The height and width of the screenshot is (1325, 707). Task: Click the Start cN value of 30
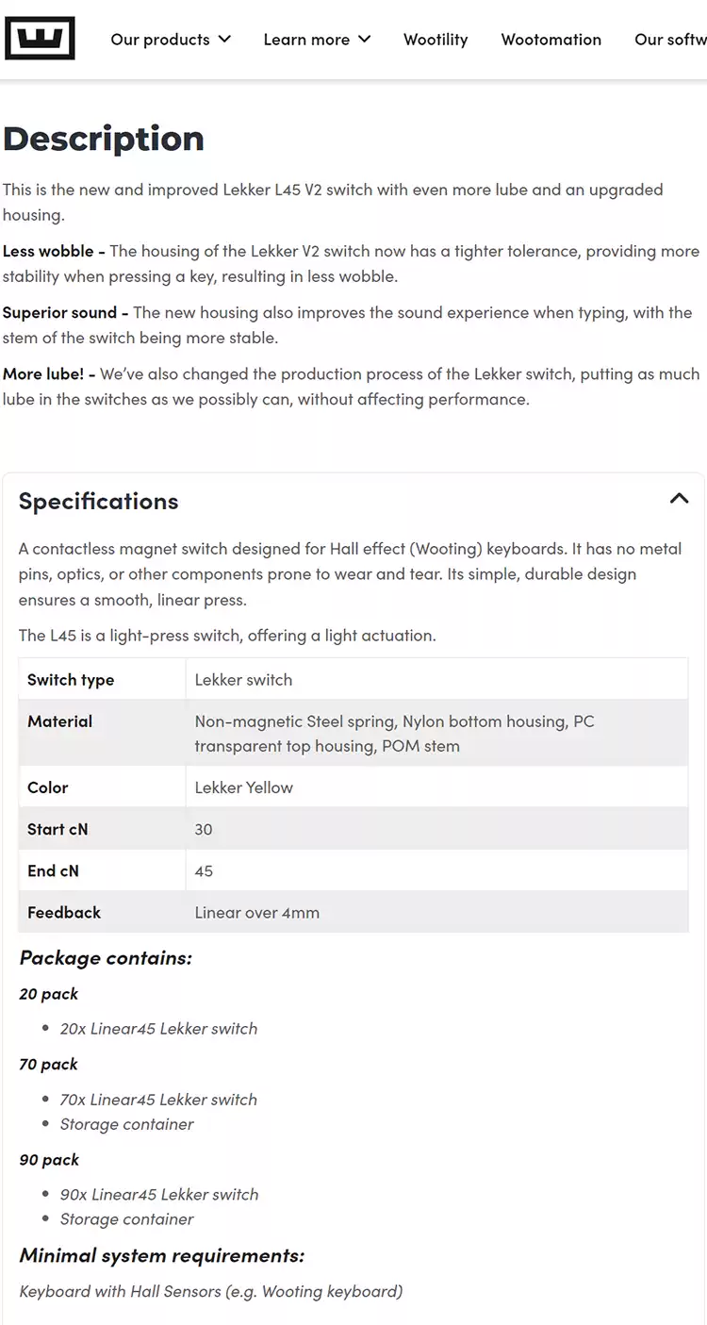point(204,829)
